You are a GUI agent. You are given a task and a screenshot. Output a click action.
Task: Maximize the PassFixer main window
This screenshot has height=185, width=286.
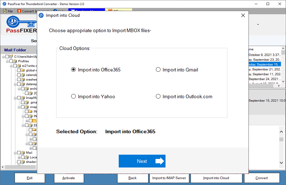click(268, 4)
